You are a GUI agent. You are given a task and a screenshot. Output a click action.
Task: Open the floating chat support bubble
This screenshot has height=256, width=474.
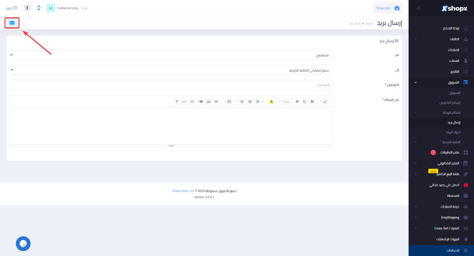click(23, 244)
